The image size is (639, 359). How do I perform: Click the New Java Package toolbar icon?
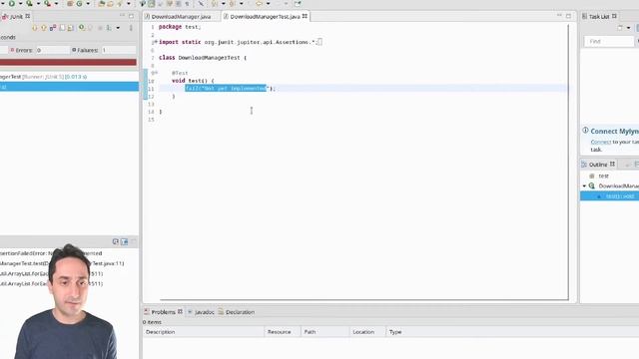pos(70,3)
